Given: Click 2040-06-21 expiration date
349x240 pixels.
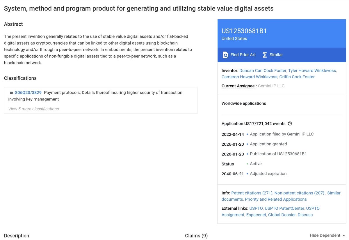Looking at the screenshot, I should coord(233,174).
